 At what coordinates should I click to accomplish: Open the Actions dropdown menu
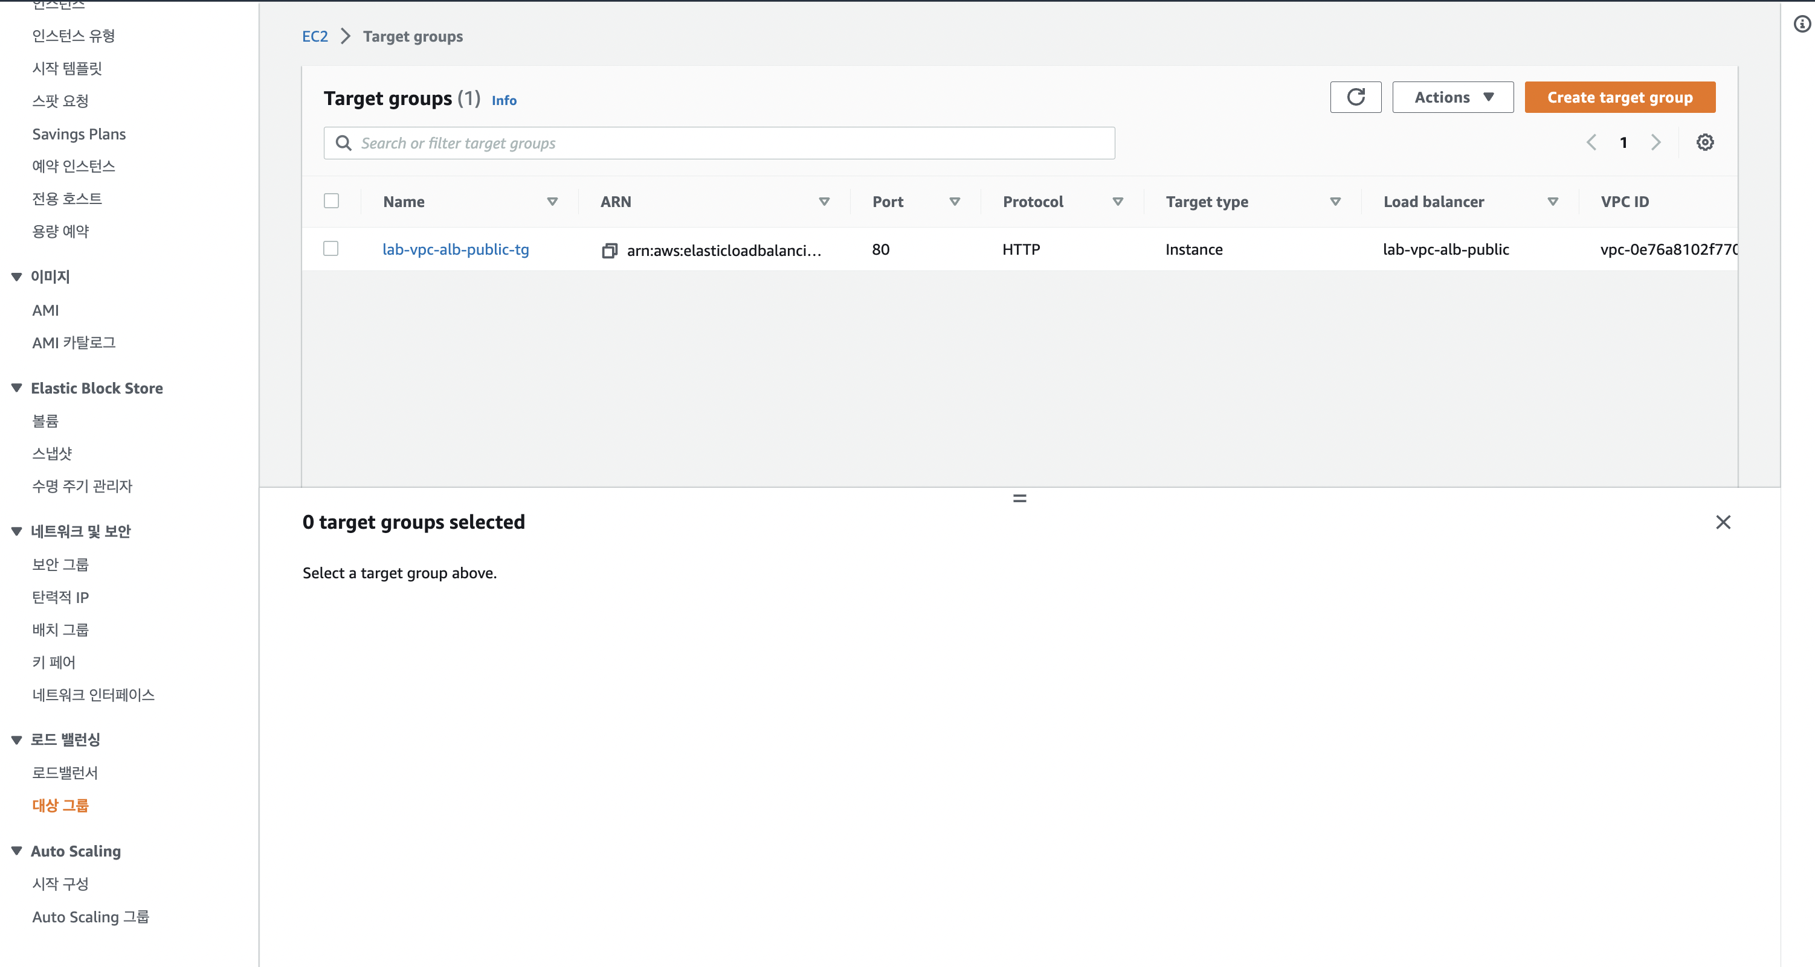1452,97
